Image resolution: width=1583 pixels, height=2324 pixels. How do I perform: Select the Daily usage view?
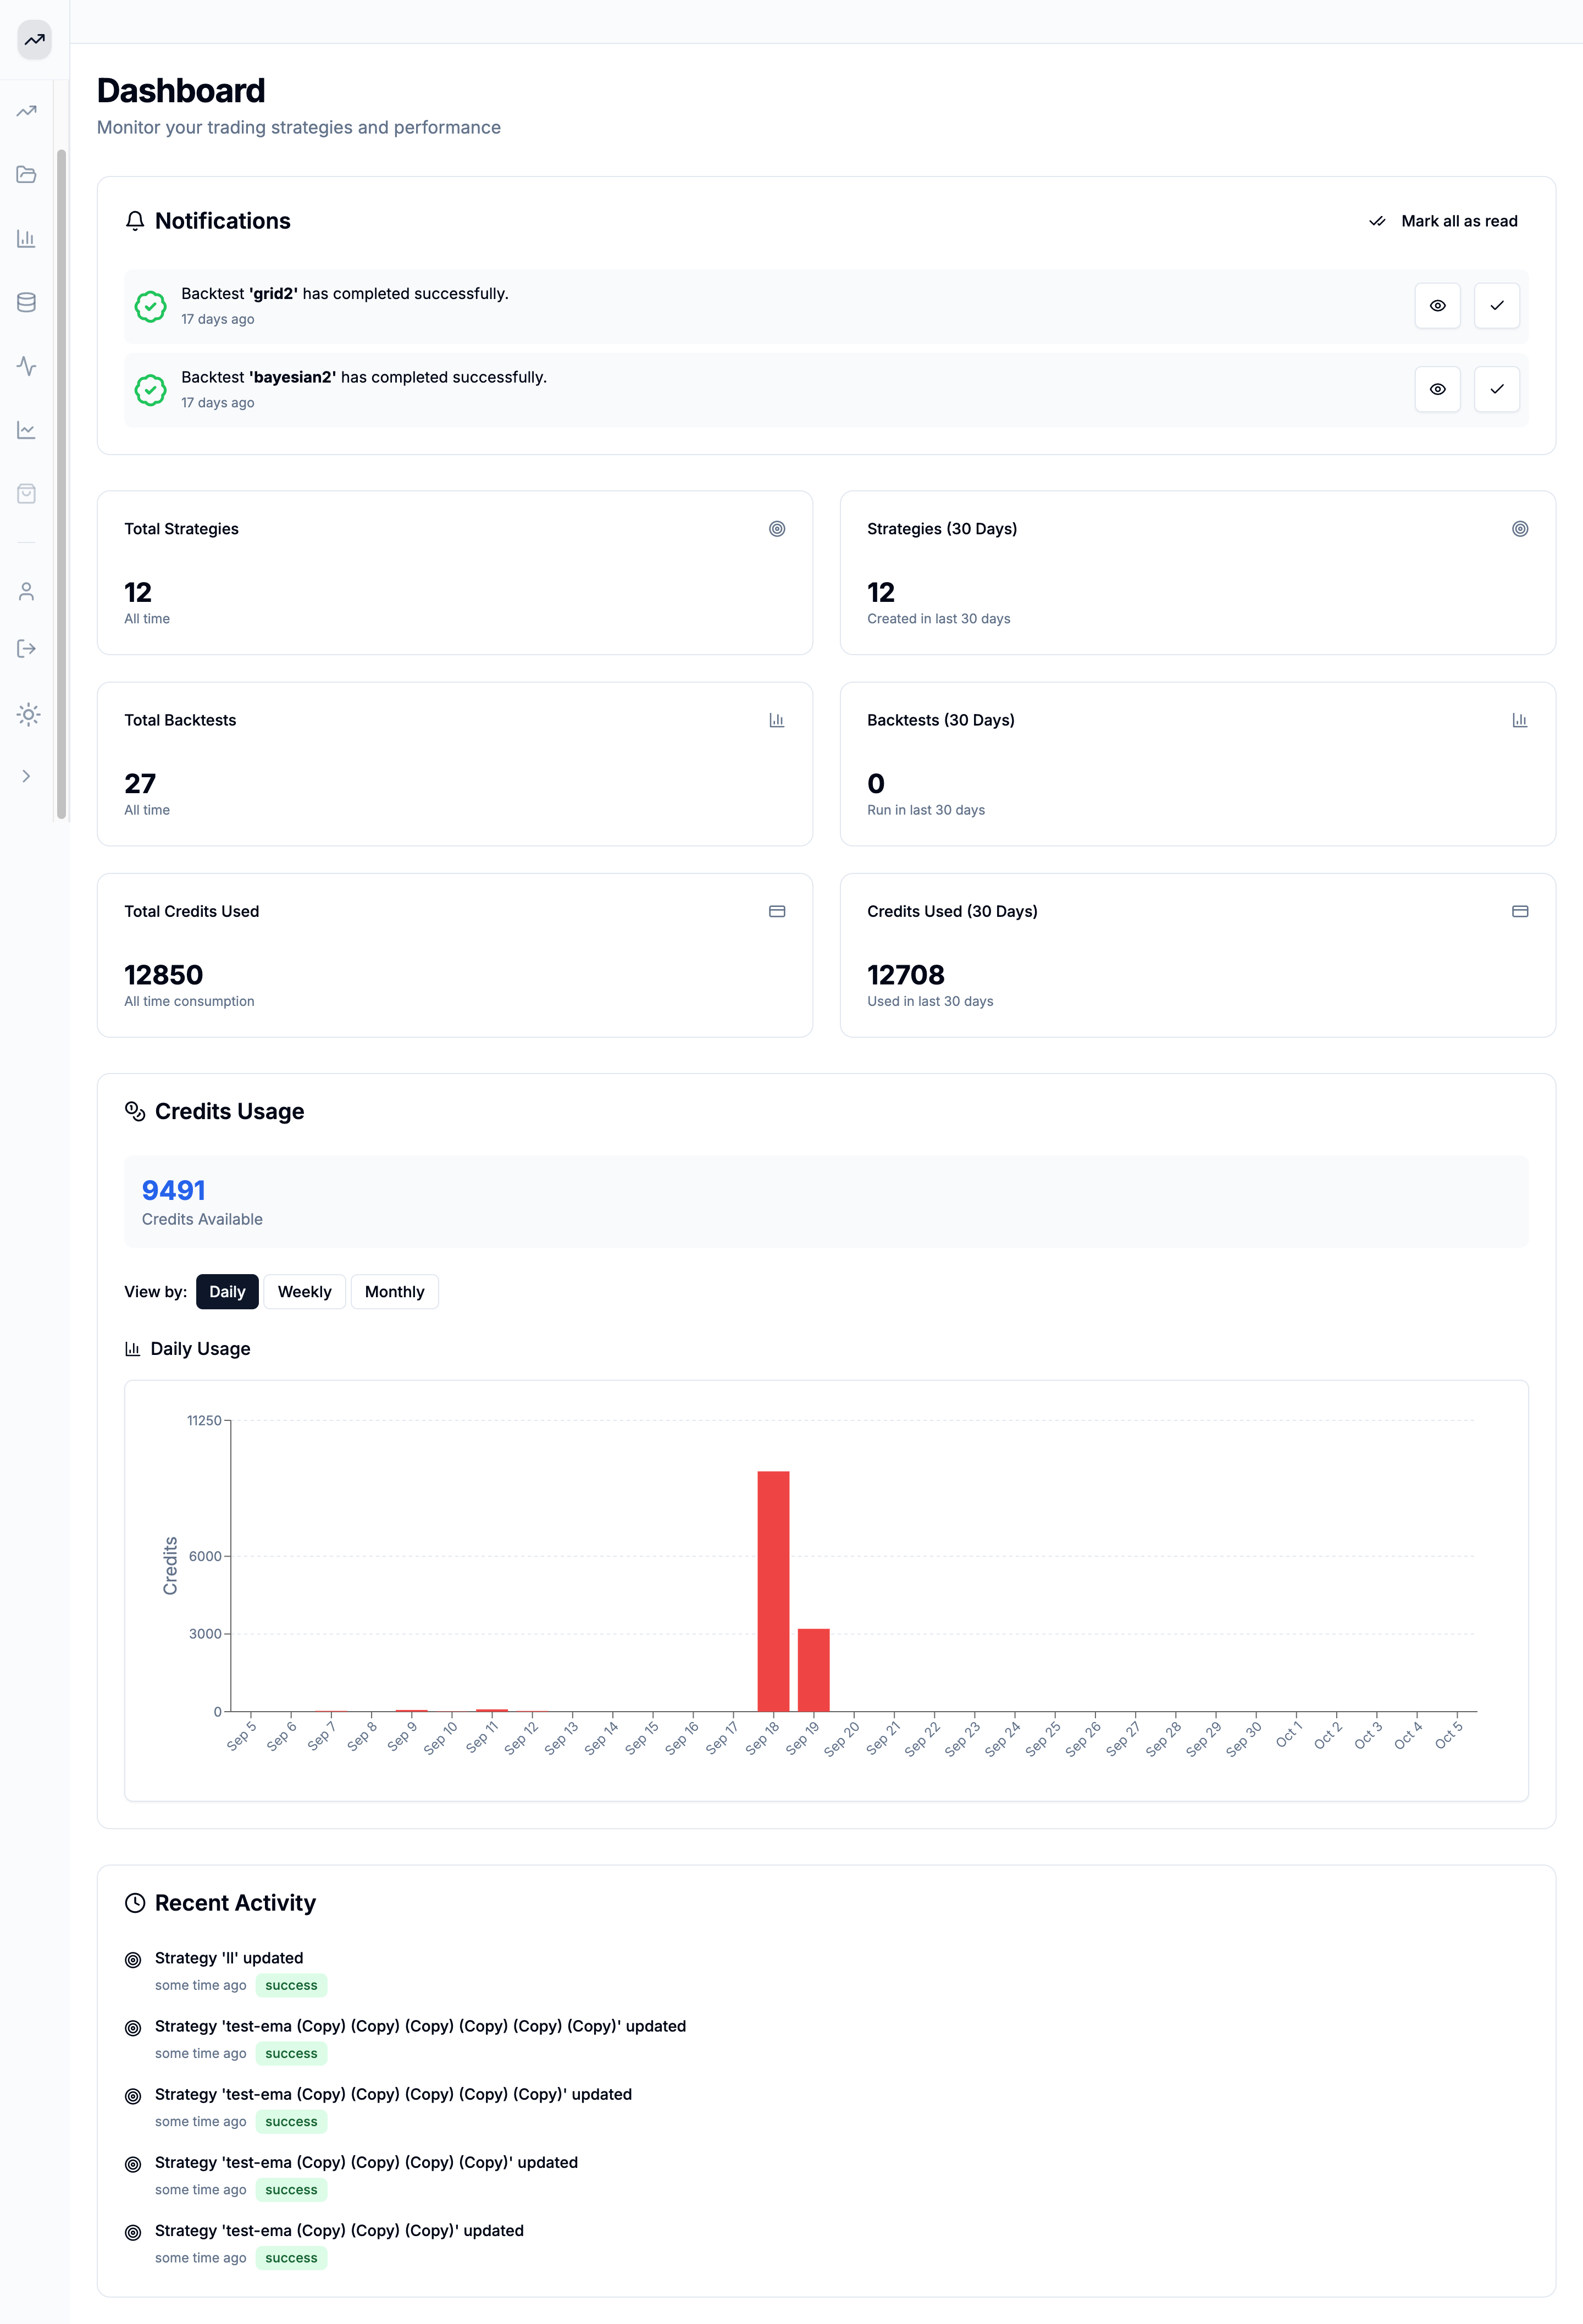[x=227, y=1292]
